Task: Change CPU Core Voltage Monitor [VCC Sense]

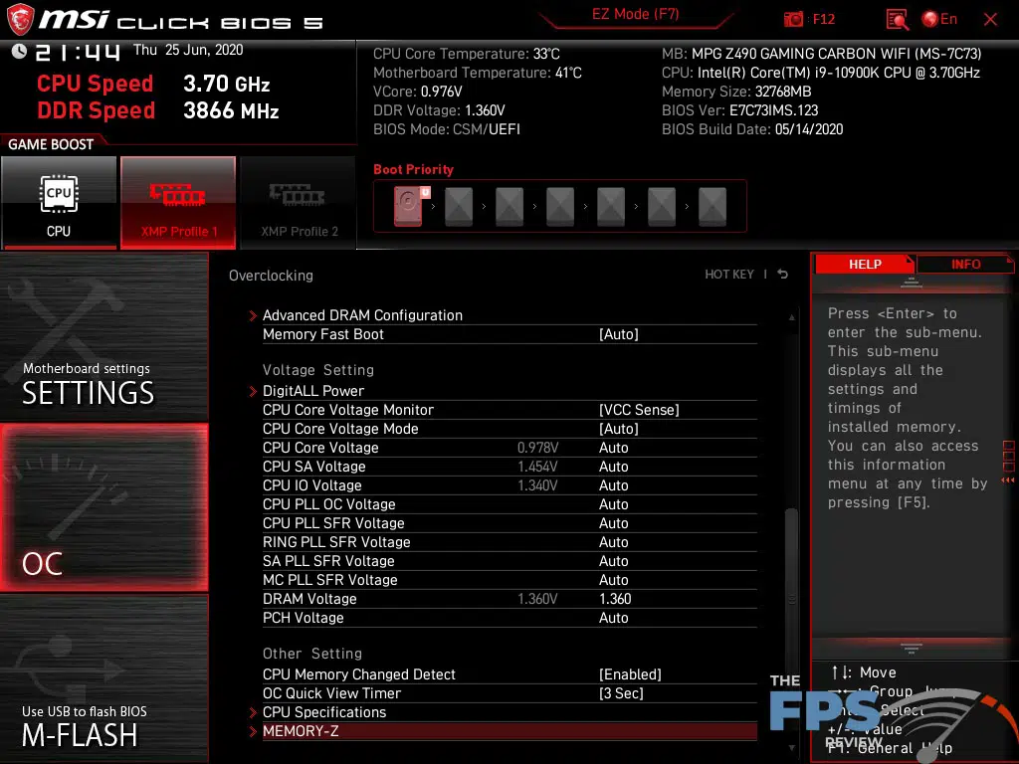Action: [639, 409]
